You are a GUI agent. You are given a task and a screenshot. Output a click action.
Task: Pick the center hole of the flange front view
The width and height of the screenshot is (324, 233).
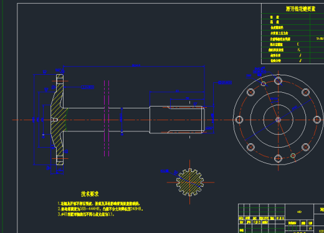click(278, 120)
